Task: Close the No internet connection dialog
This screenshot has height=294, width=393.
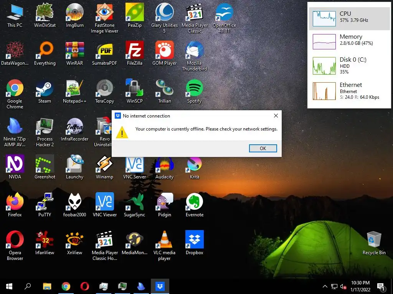Action: coord(276,116)
